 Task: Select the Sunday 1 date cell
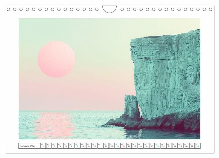43,146
